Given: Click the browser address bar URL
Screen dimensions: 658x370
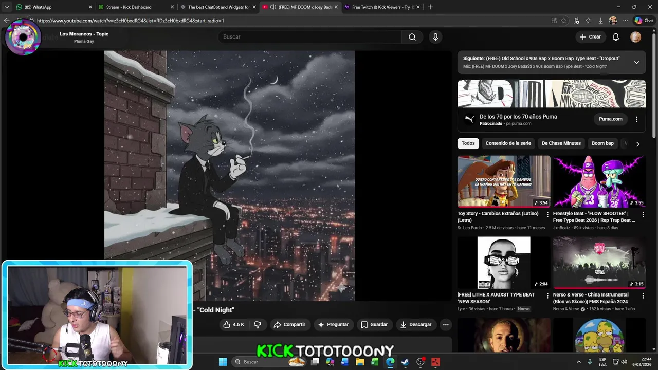Looking at the screenshot, I should coord(131,21).
